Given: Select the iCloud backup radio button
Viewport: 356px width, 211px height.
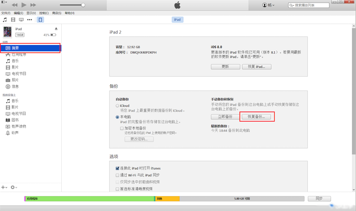Looking at the screenshot, I should (x=117, y=106).
